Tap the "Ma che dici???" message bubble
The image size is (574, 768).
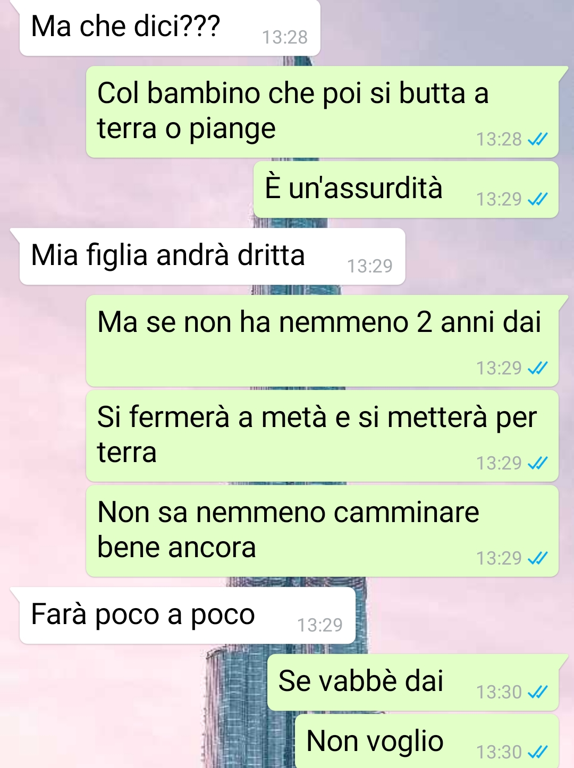click(x=170, y=28)
